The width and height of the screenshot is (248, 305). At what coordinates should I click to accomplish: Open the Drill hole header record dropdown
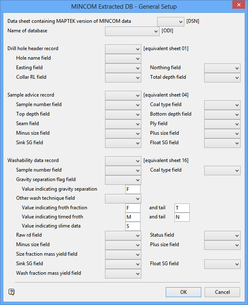[x=123, y=49]
